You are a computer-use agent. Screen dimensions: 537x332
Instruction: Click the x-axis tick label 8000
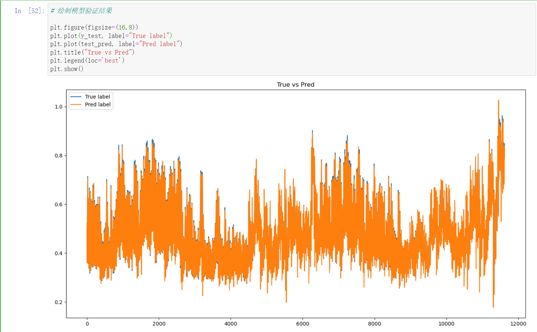pyautogui.click(x=374, y=324)
